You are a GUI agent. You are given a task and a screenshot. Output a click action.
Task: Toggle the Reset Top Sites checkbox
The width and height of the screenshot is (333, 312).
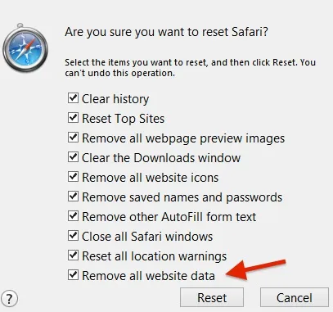tap(73, 118)
